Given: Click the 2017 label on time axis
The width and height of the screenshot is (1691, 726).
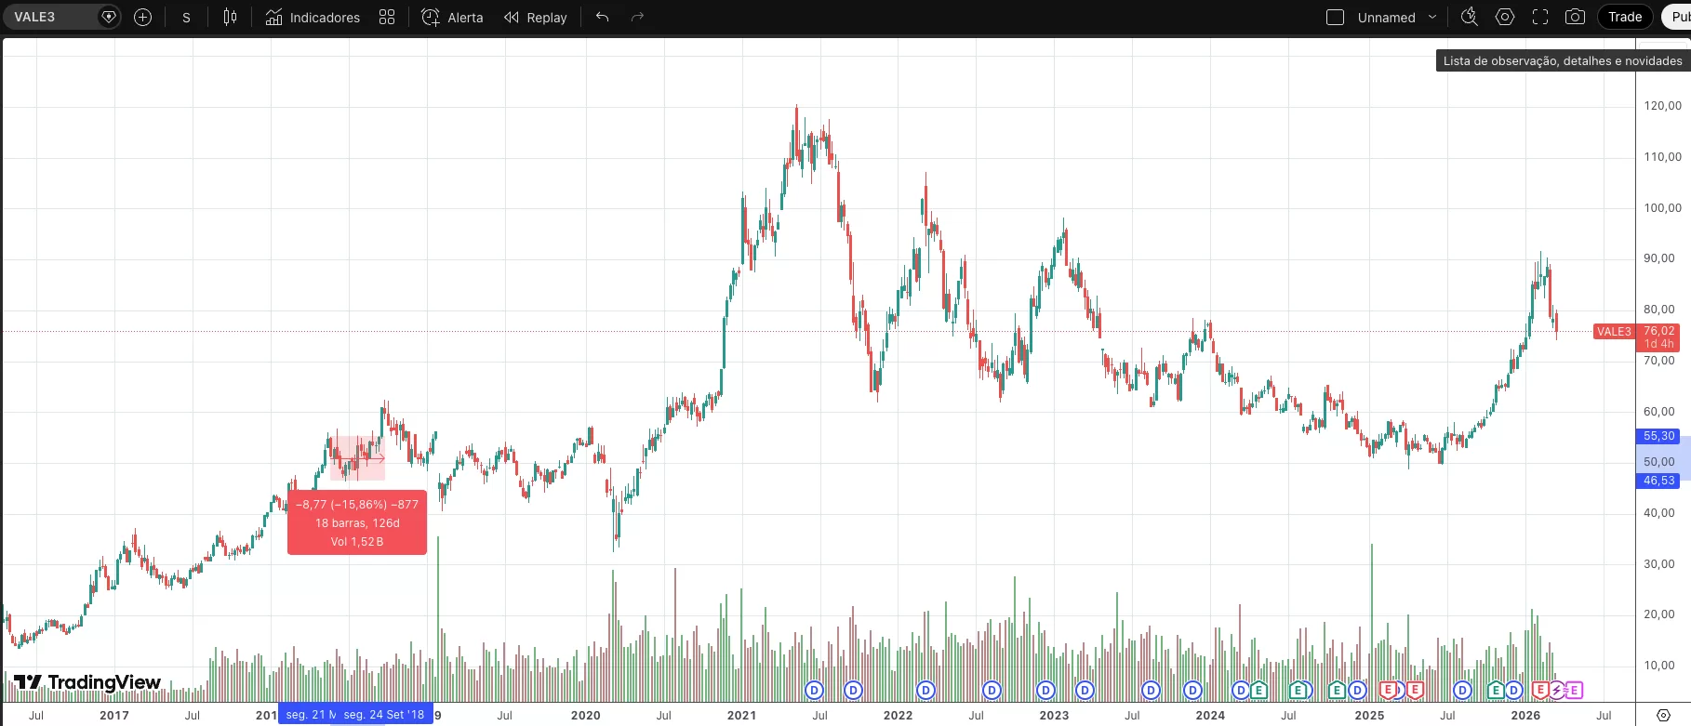Looking at the screenshot, I should pos(114,716).
